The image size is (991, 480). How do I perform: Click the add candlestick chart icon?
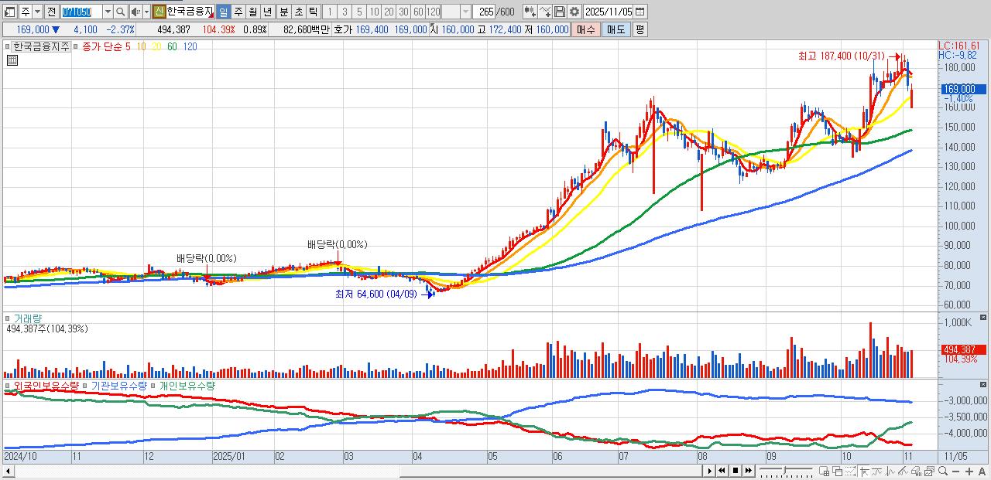[530, 12]
